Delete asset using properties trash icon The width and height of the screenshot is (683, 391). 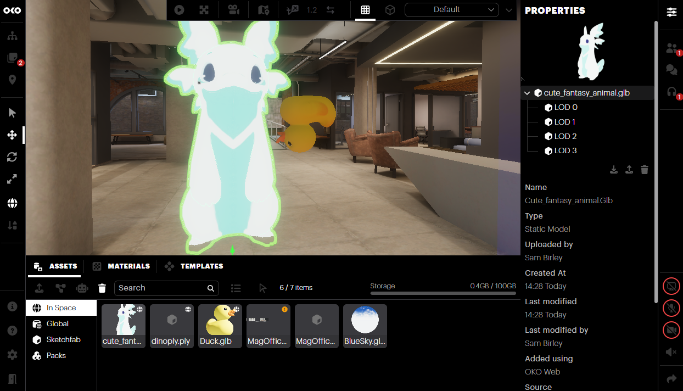[645, 170]
